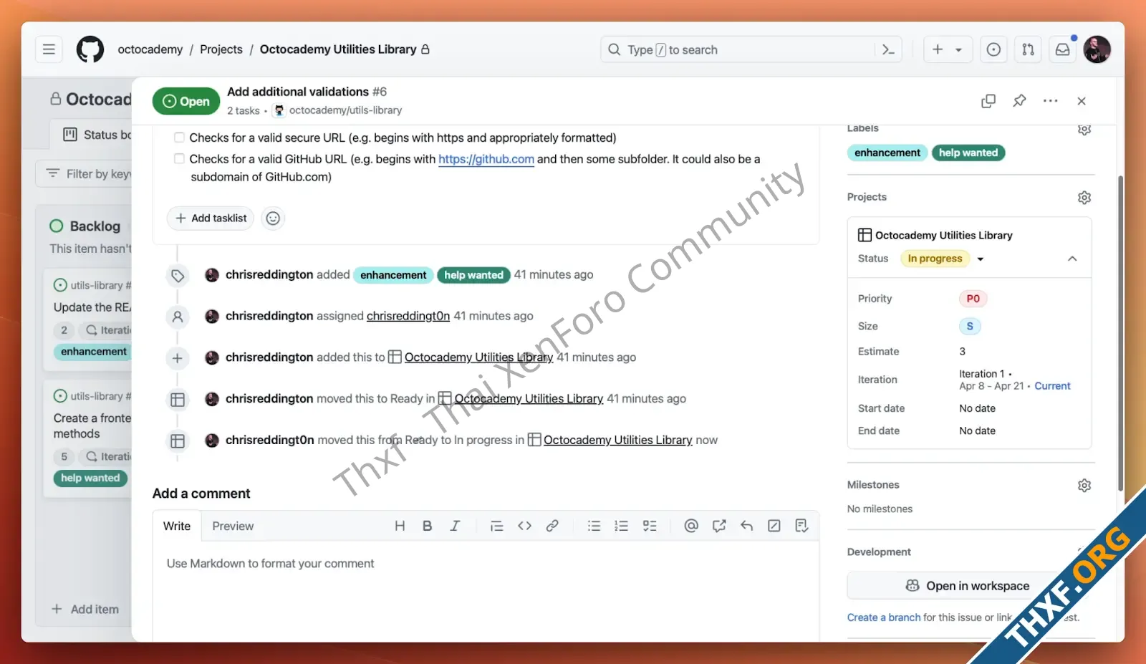Check the valid secure URL task
1146x664 pixels.
tap(179, 138)
